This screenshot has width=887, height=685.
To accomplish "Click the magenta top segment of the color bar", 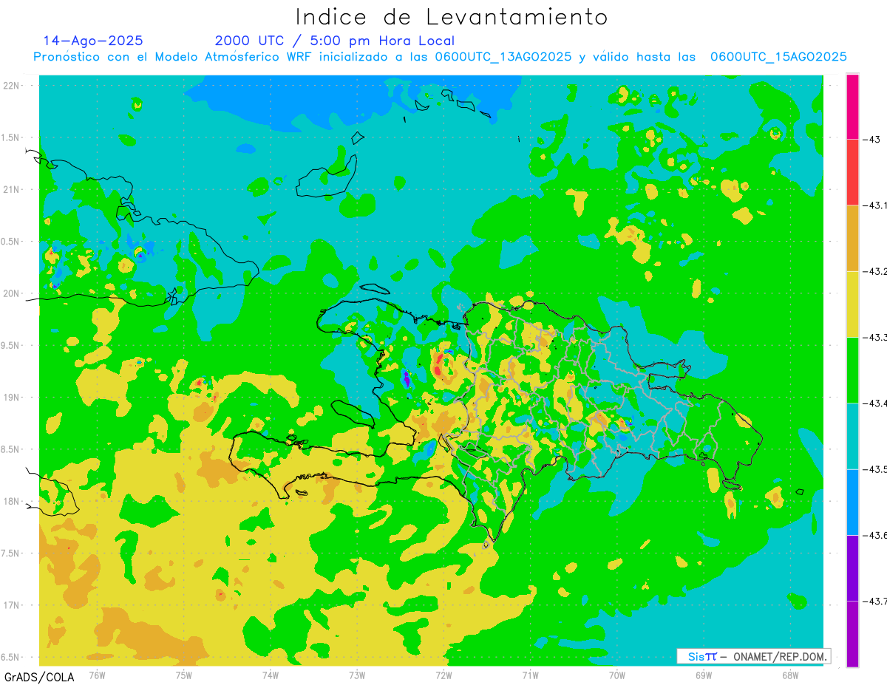I will [852, 106].
